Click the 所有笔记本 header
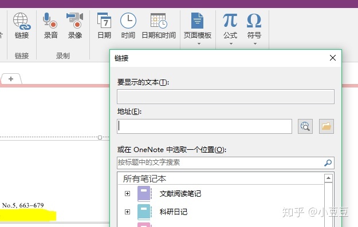The width and height of the screenshot is (358, 227). (x=144, y=178)
